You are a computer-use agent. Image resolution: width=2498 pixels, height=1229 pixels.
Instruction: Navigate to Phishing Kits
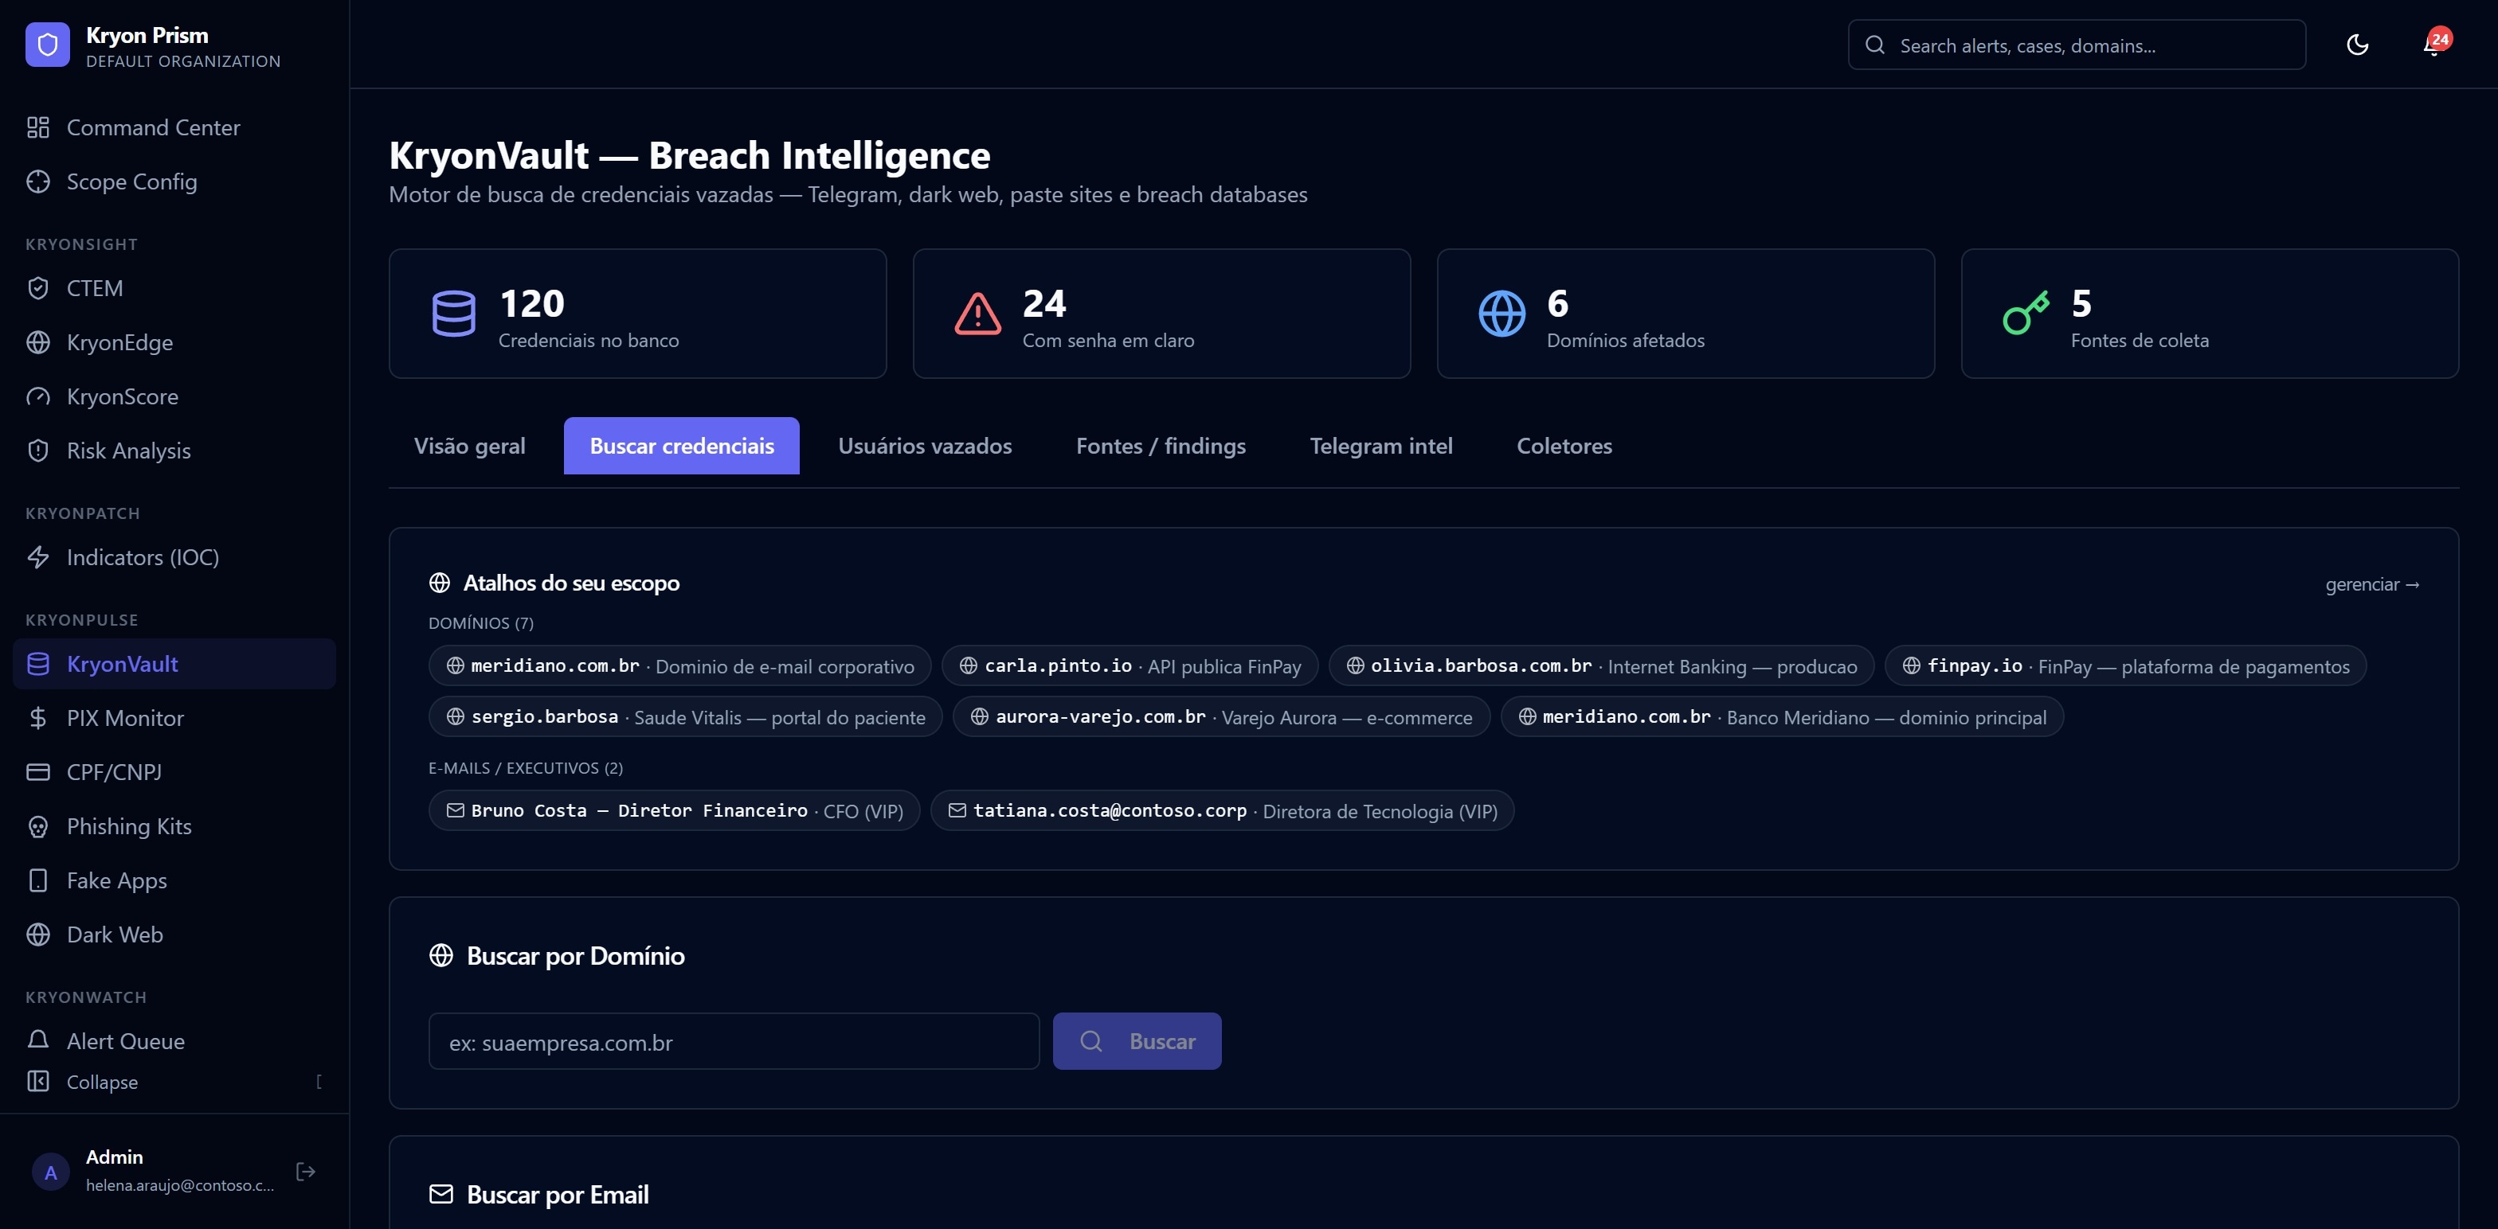pos(174,828)
